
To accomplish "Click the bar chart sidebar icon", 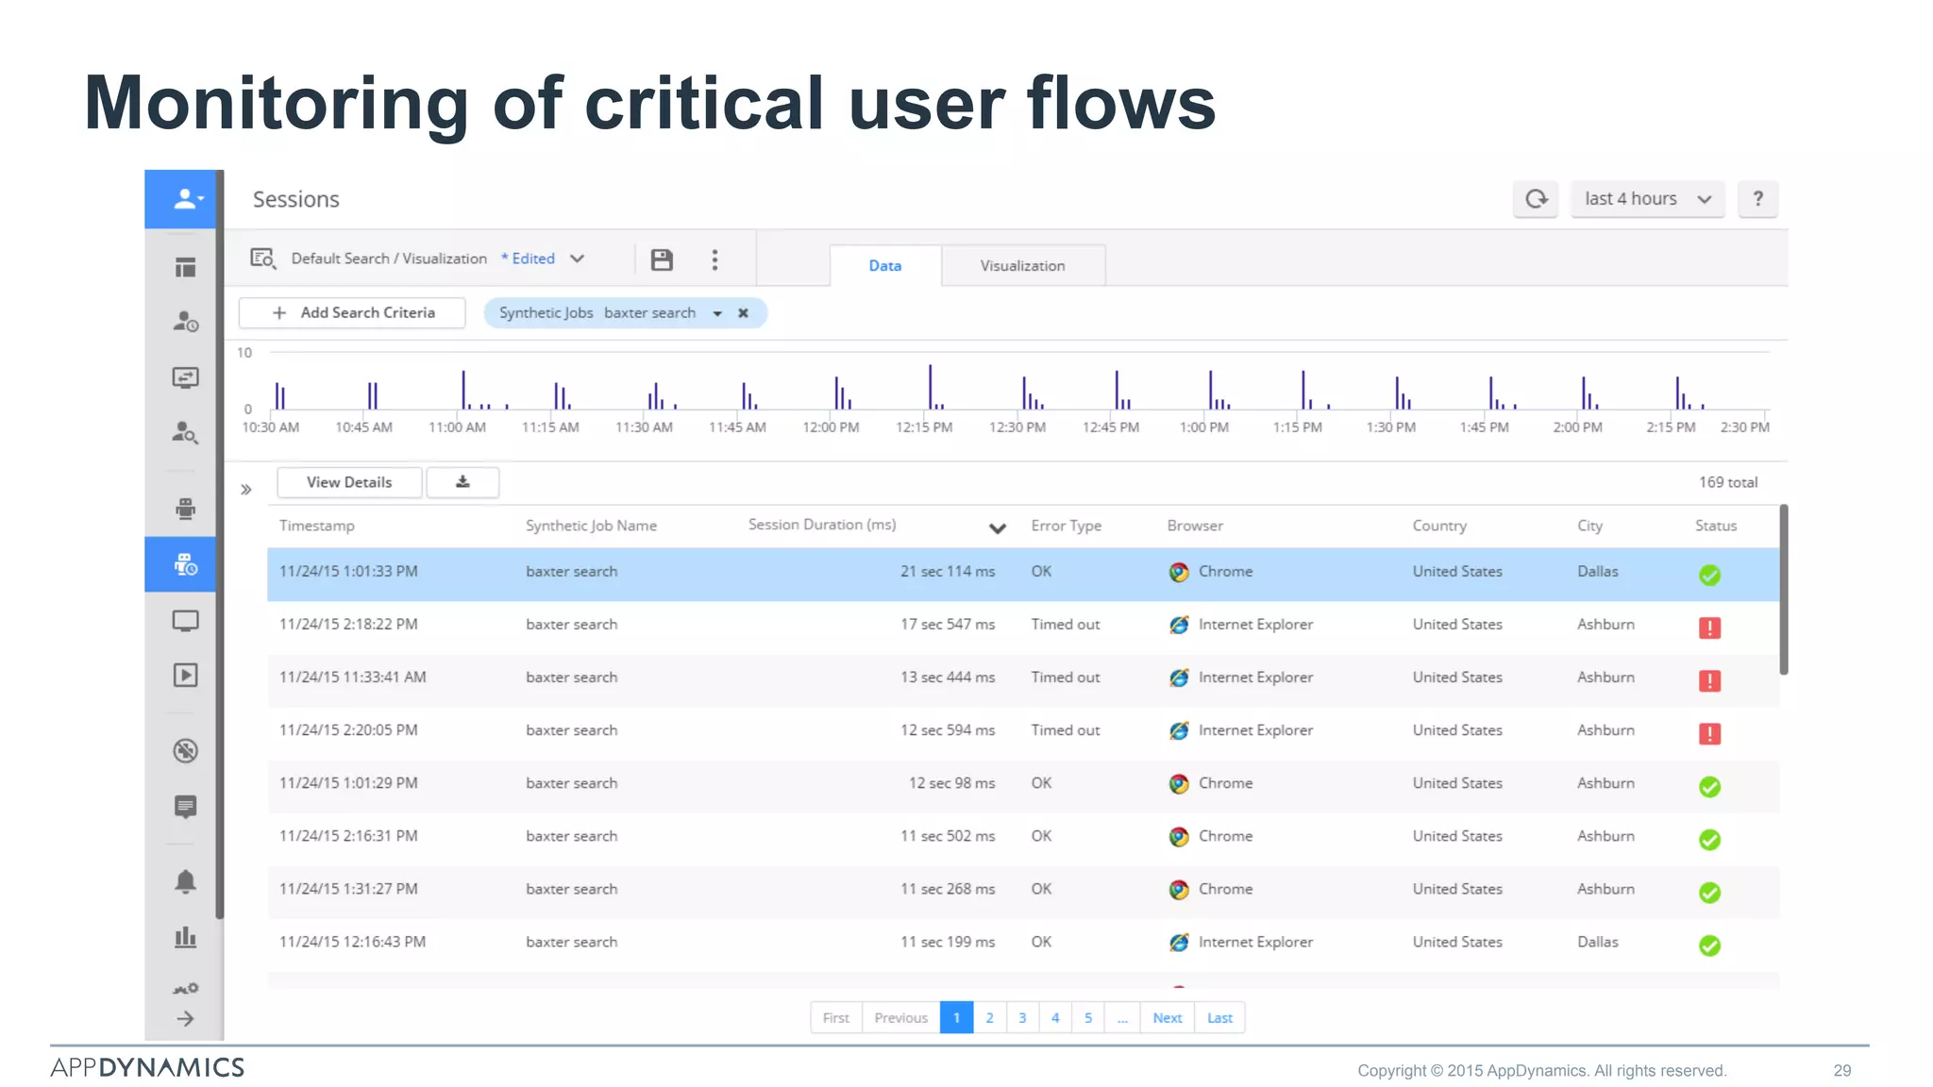I will tap(186, 937).
